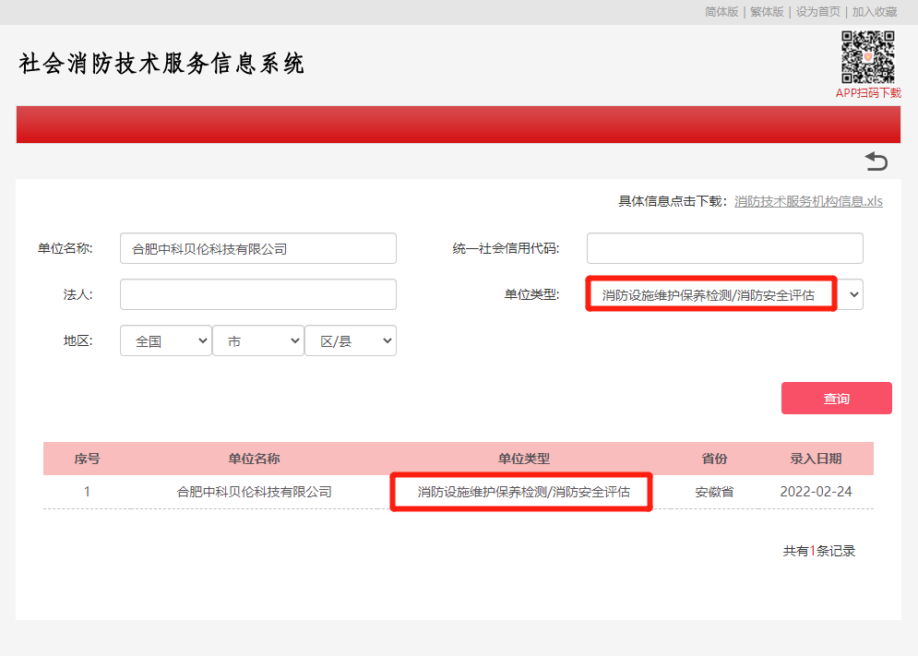918x656 pixels.
Task: Click the 单位类型 cell in result row
Action: click(523, 492)
